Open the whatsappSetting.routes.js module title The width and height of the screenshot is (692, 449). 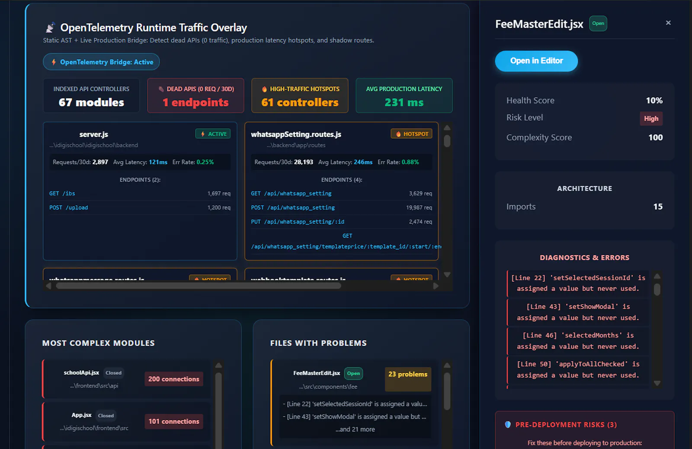(296, 134)
